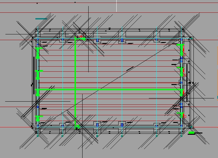Pick the short thick black dash near the plan center
218x158 pixels.
point(130,68)
